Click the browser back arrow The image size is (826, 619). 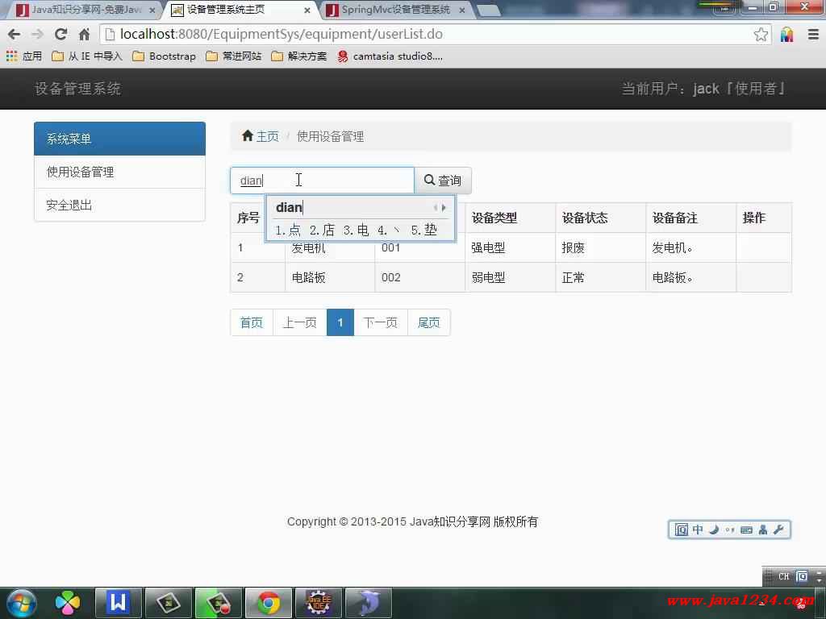[14, 34]
